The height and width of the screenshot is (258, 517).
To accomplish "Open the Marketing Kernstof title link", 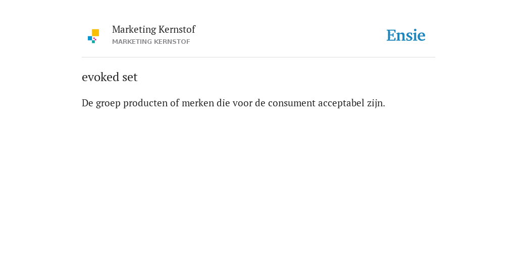I will click(153, 29).
